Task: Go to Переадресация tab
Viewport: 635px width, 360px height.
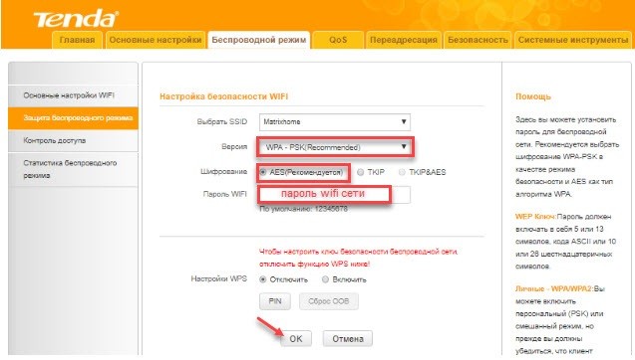Action: [x=404, y=40]
